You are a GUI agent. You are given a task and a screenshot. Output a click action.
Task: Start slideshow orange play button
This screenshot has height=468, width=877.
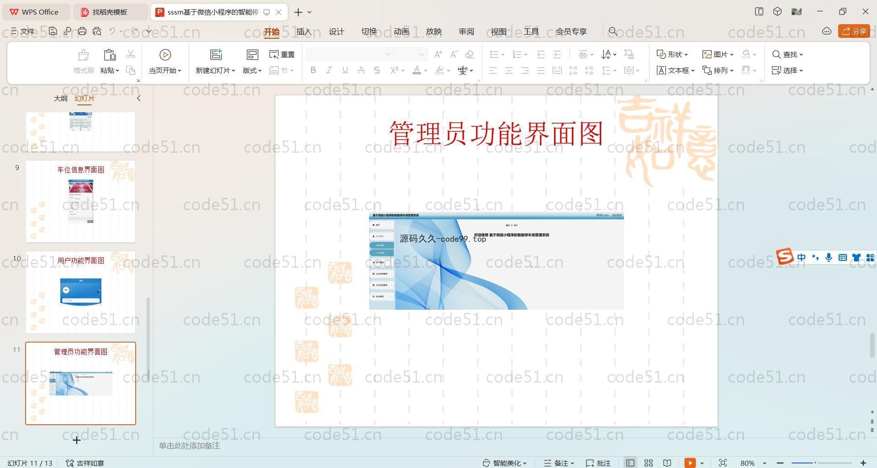[690, 463]
